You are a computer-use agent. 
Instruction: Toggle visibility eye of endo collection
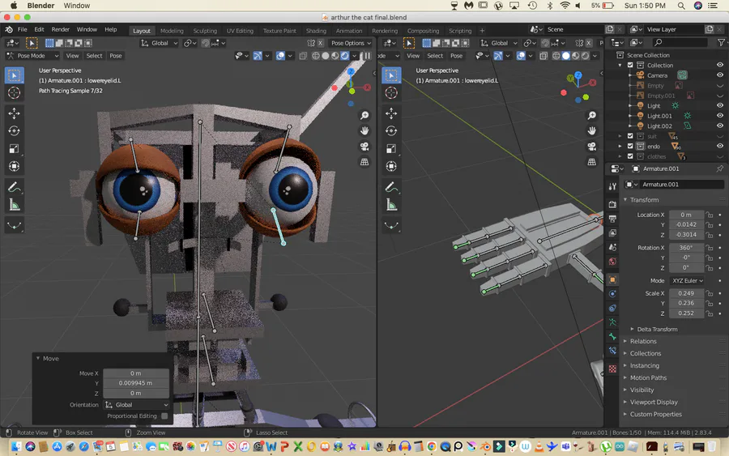pos(720,146)
